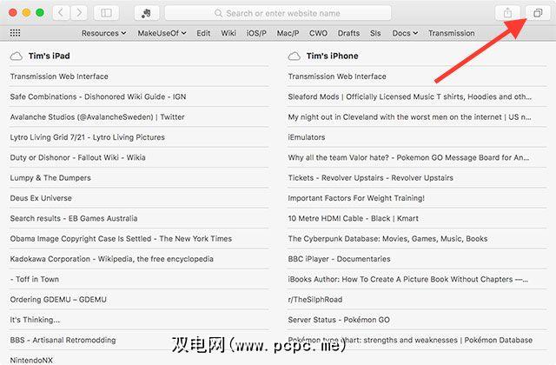Screen dimensions: 556x365
Task: Open Transmission Web Interface under Tim's iPhone
Action: pyautogui.click(x=417, y=76)
